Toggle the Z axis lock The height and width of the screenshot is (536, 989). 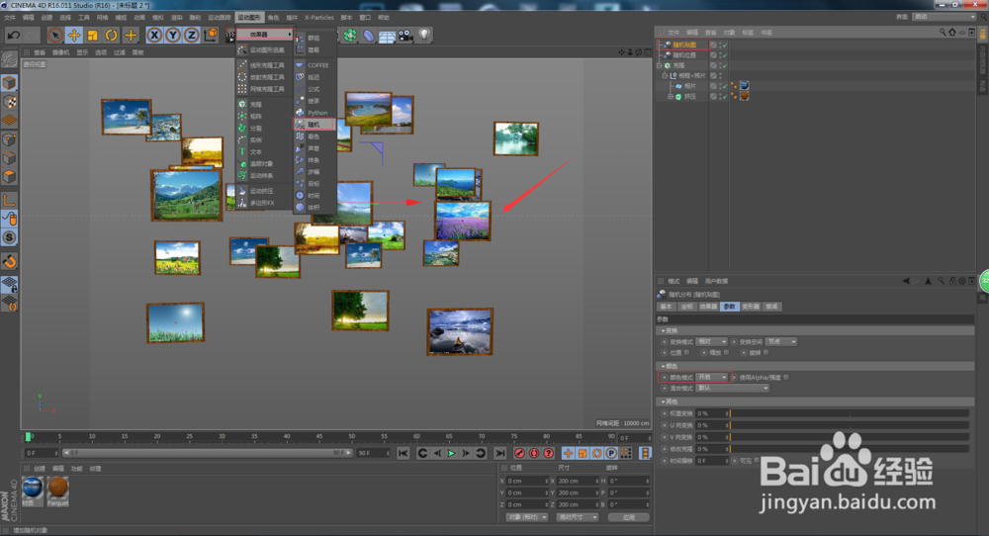192,36
